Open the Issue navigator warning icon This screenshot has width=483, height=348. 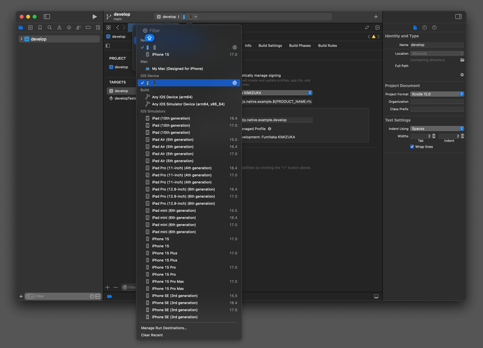pyautogui.click(x=59, y=28)
